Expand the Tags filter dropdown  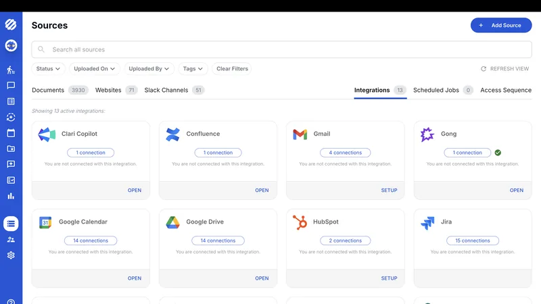tap(193, 69)
